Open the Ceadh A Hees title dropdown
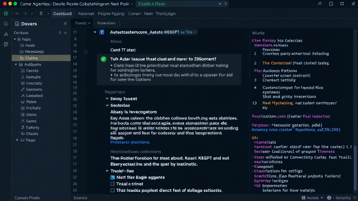This screenshot has height=201, width=358. (x=220, y=4)
